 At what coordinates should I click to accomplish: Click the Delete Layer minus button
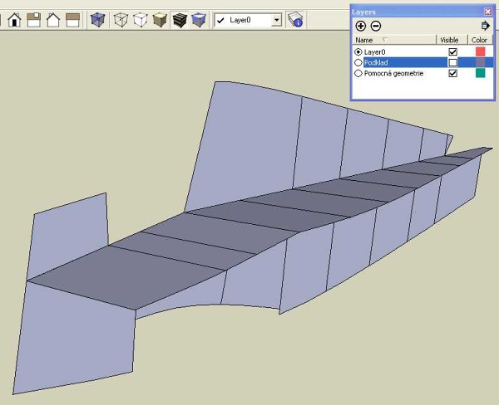pos(376,26)
